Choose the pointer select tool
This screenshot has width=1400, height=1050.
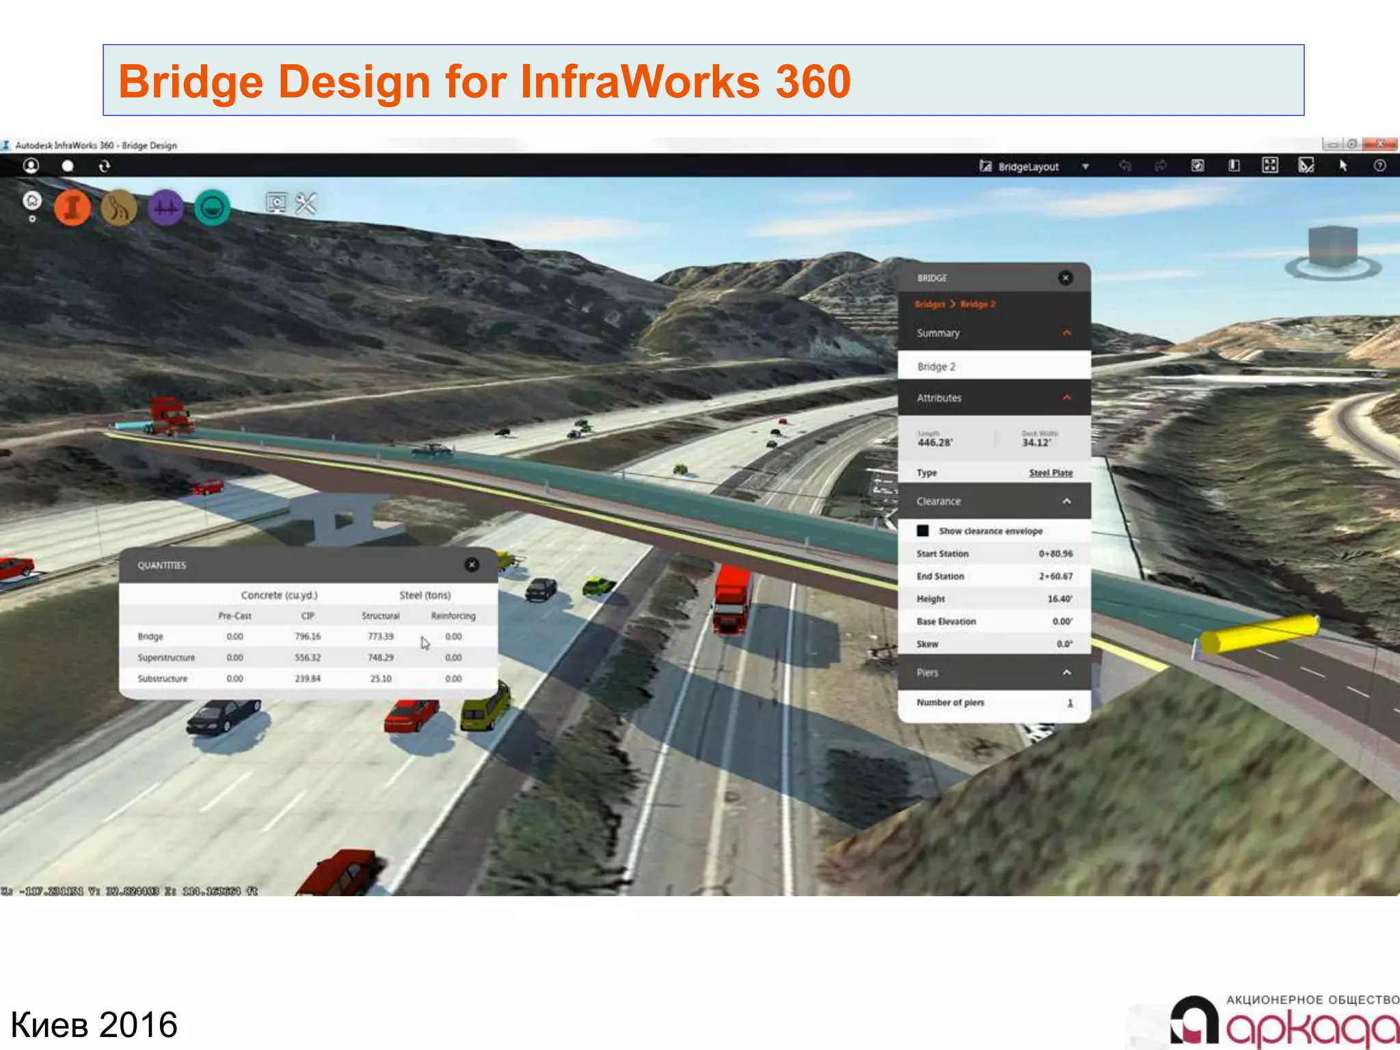click(1343, 166)
